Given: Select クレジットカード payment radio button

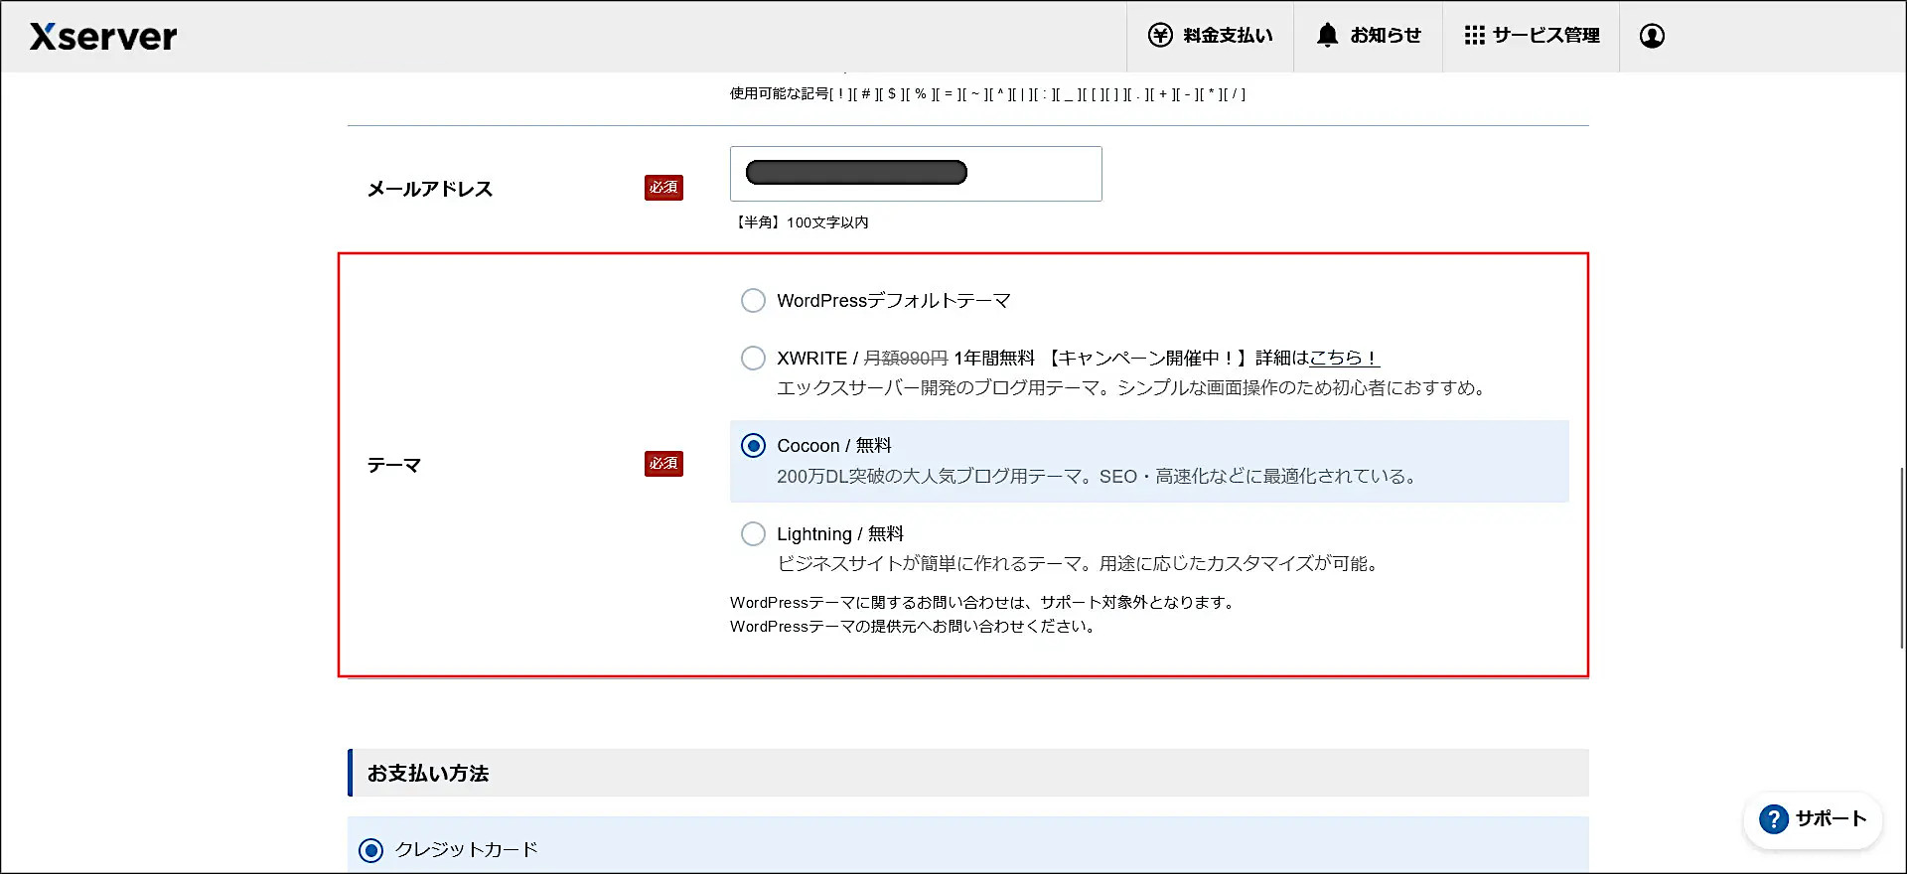Looking at the screenshot, I should pyautogui.click(x=370, y=850).
